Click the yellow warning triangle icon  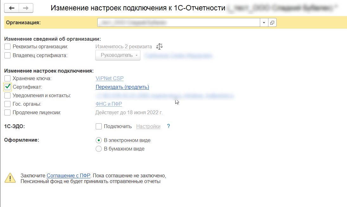coord(10,178)
